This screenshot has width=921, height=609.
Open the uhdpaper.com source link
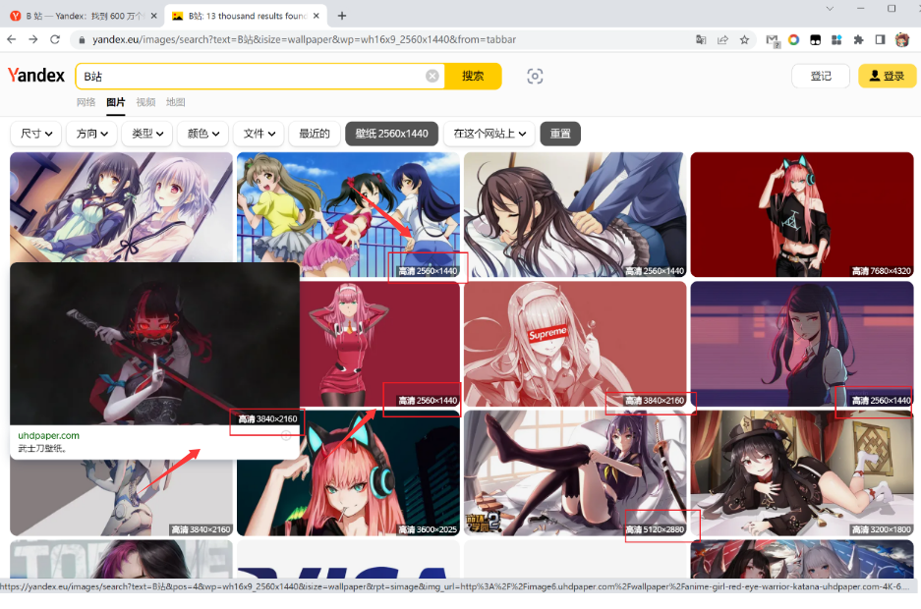(x=49, y=436)
